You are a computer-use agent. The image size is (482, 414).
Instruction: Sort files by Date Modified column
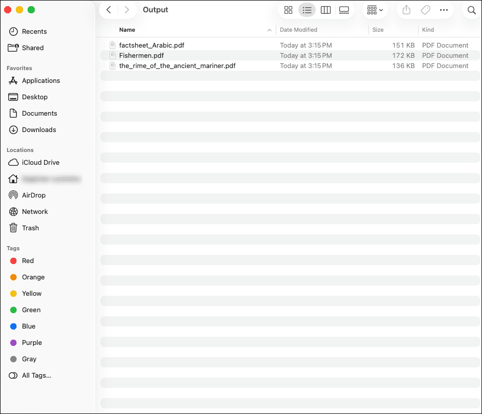point(298,30)
